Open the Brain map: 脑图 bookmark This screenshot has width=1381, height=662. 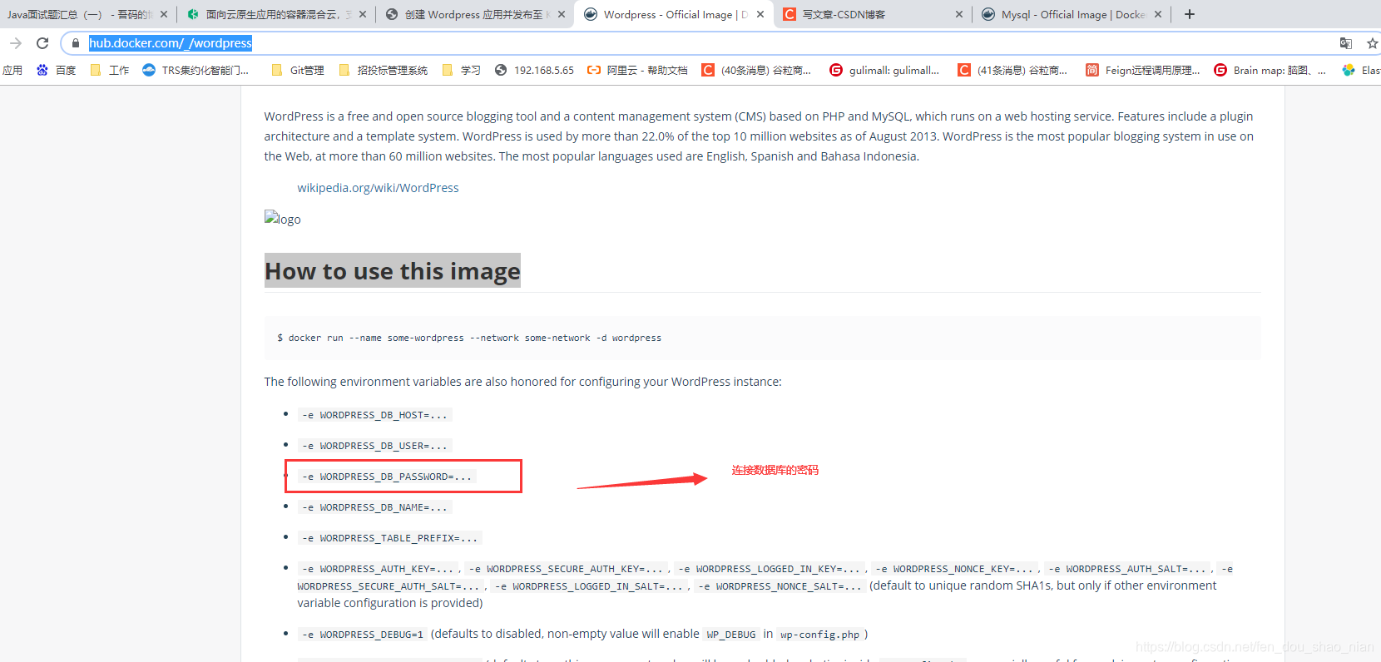[x=1270, y=70]
